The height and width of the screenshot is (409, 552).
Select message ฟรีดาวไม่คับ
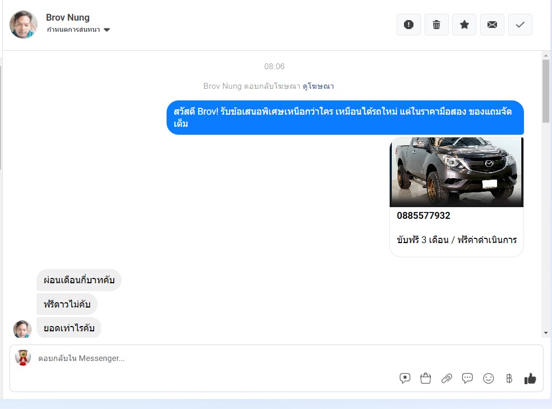pyautogui.click(x=67, y=304)
